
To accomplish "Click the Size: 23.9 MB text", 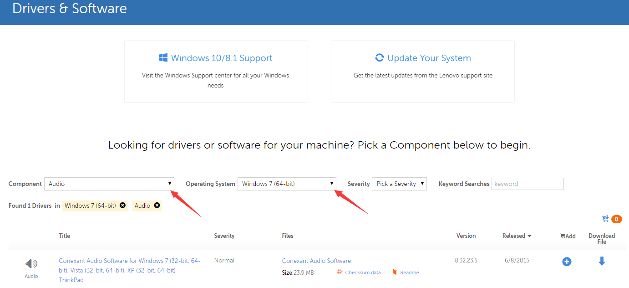I will click(x=298, y=273).
